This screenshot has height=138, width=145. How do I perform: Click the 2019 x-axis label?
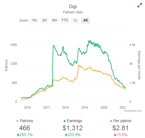(x=85, y=107)
